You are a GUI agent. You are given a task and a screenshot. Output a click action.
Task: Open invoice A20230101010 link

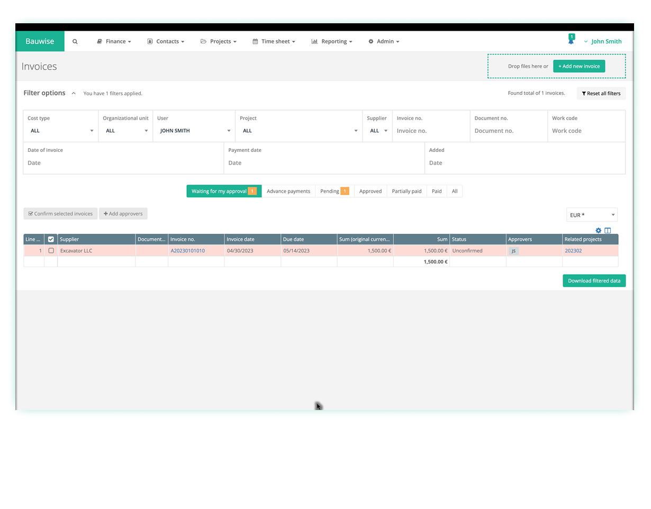[188, 250]
